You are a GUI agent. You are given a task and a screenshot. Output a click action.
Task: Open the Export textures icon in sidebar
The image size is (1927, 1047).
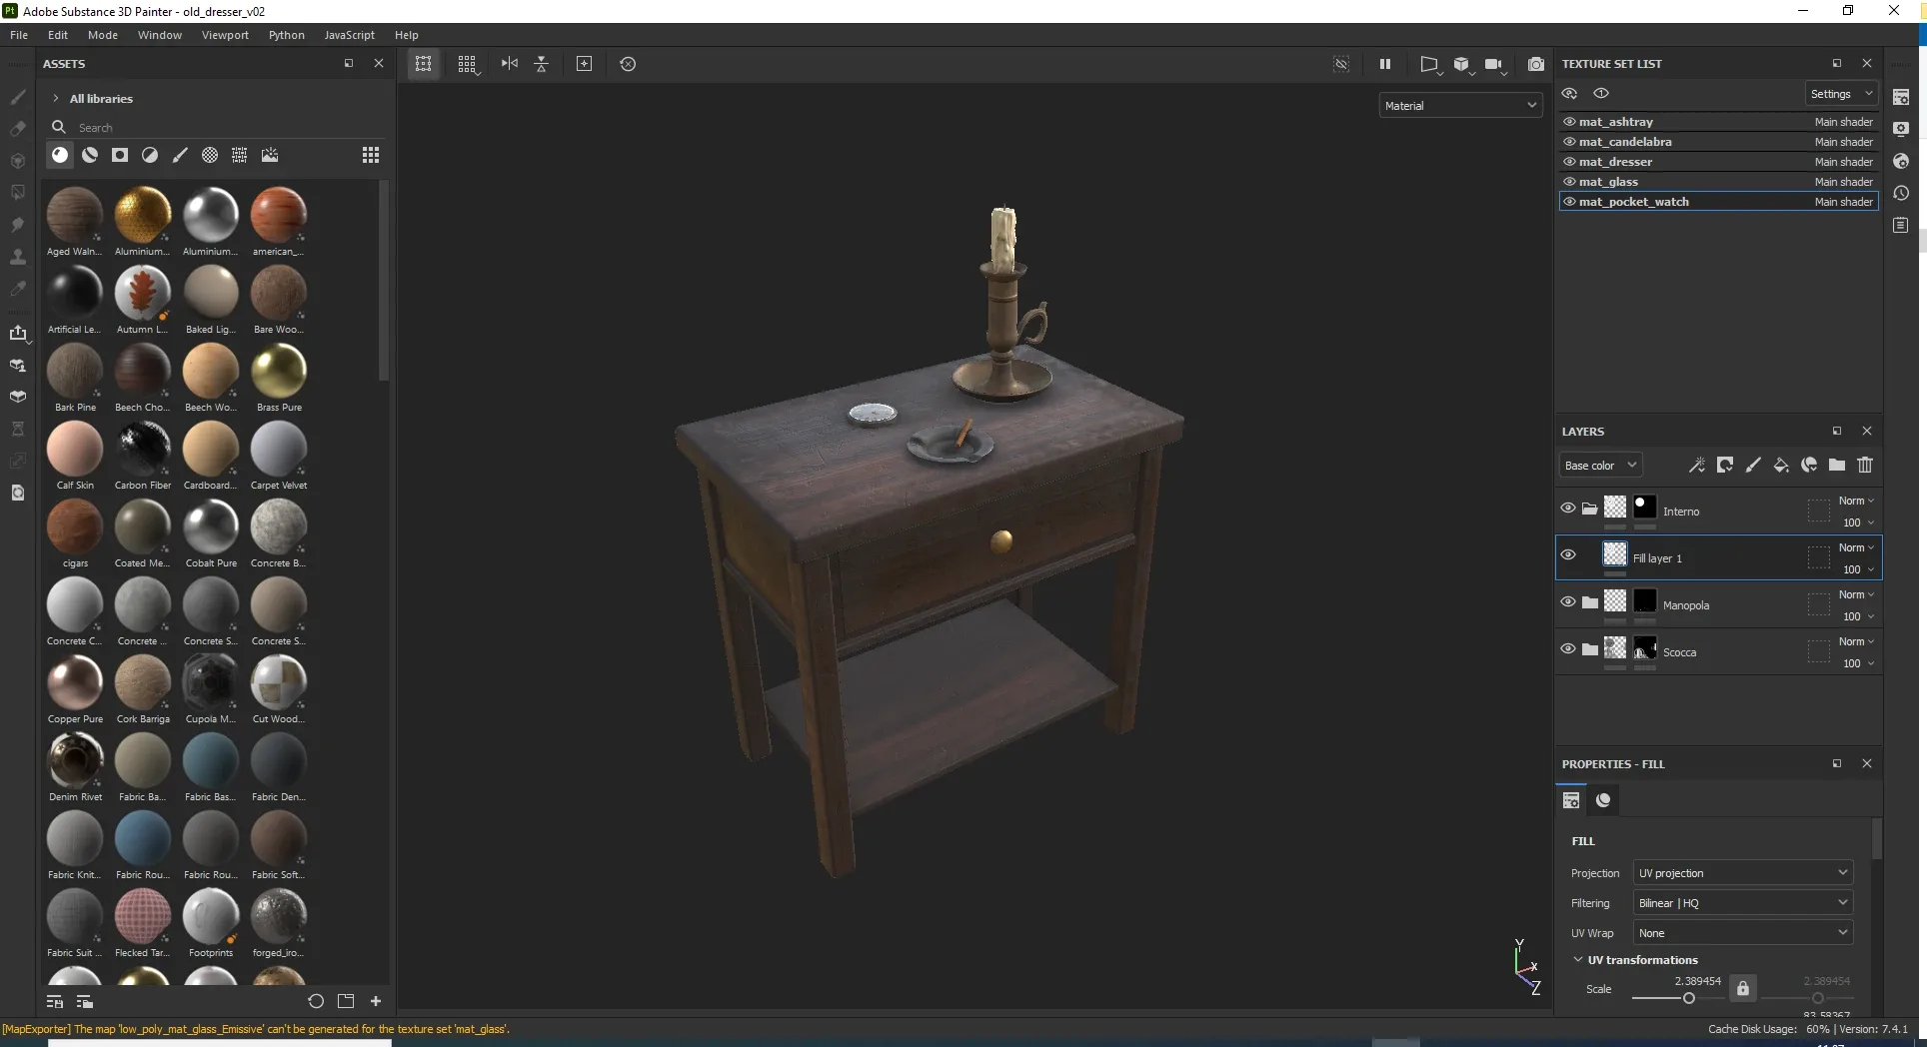pyautogui.click(x=18, y=333)
